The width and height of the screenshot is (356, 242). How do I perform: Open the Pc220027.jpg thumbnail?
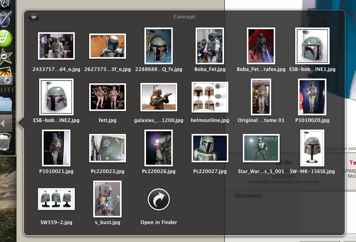pos(210,148)
